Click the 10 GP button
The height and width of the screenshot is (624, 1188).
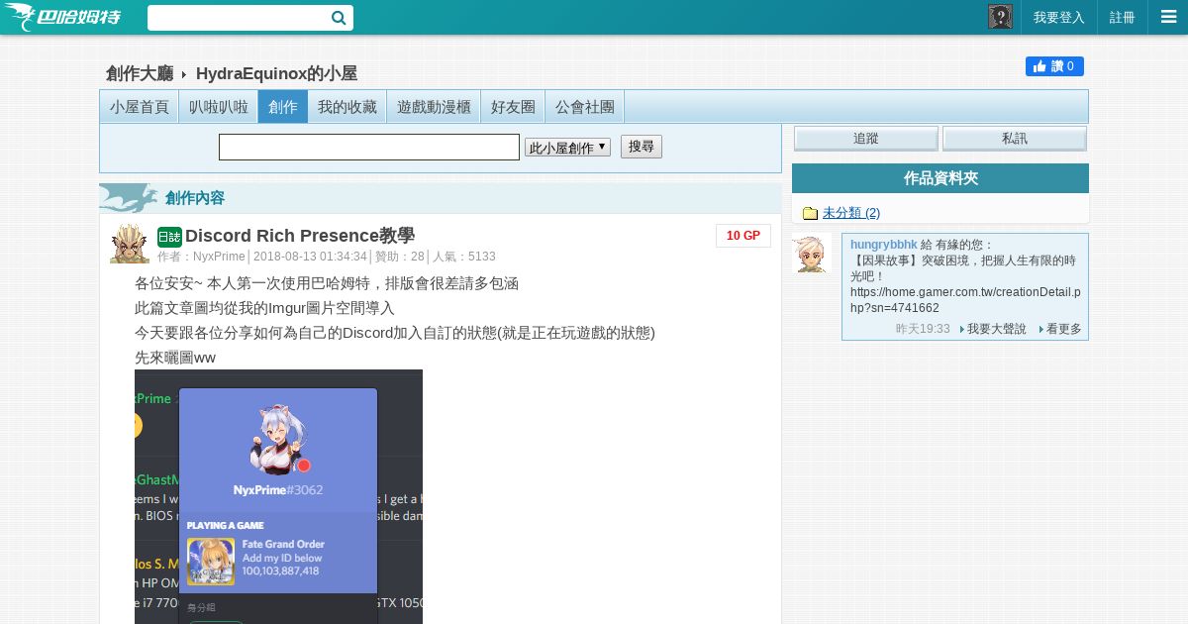pyautogui.click(x=743, y=236)
